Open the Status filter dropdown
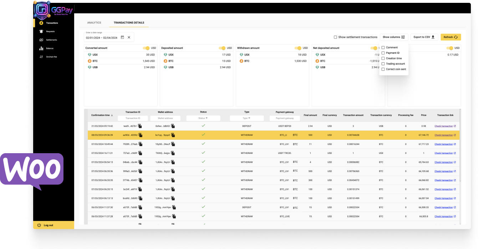This screenshot has width=484, height=249. (203, 118)
